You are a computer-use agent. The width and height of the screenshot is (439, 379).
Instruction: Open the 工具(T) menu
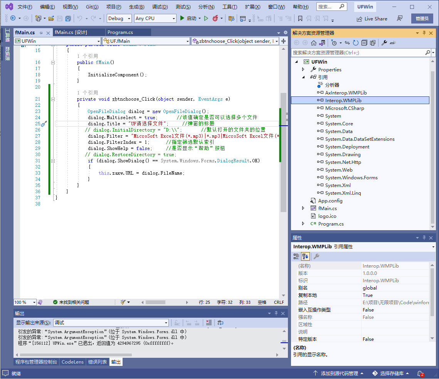(230, 7)
